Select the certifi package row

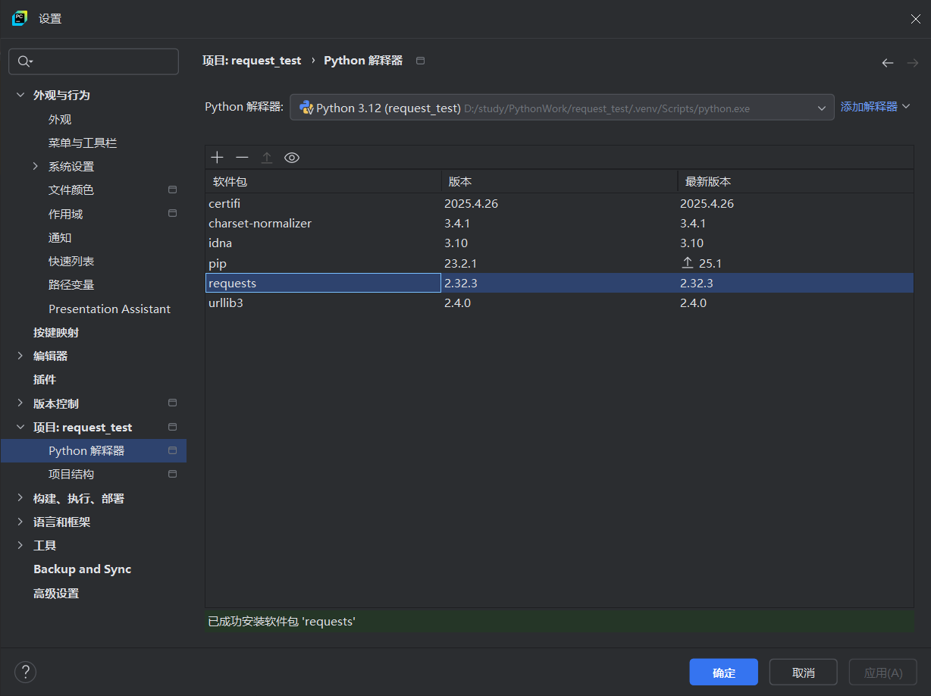click(x=560, y=203)
